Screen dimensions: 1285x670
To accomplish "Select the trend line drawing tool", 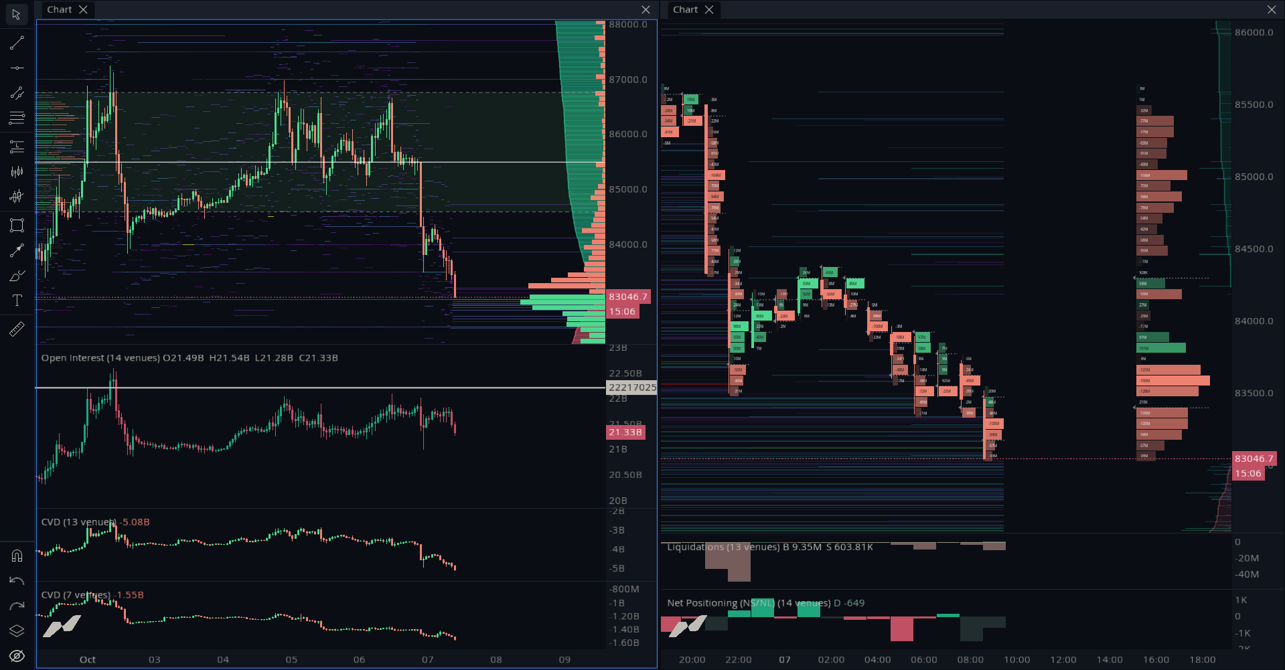I will point(17,43).
